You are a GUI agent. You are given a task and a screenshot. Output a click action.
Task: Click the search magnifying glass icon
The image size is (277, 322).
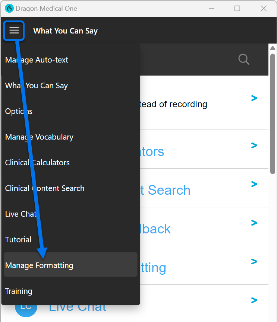click(244, 59)
